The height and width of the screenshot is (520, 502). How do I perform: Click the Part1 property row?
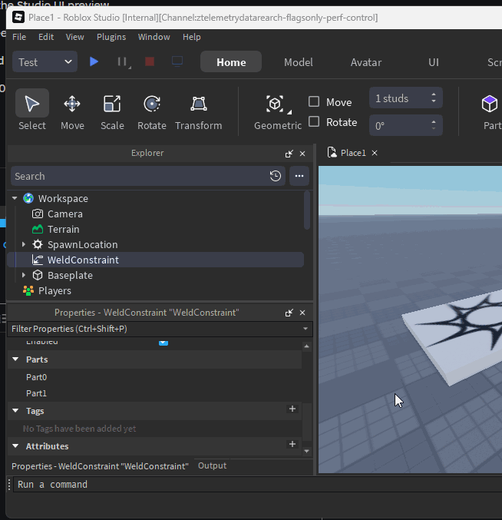pyautogui.click(x=154, y=393)
